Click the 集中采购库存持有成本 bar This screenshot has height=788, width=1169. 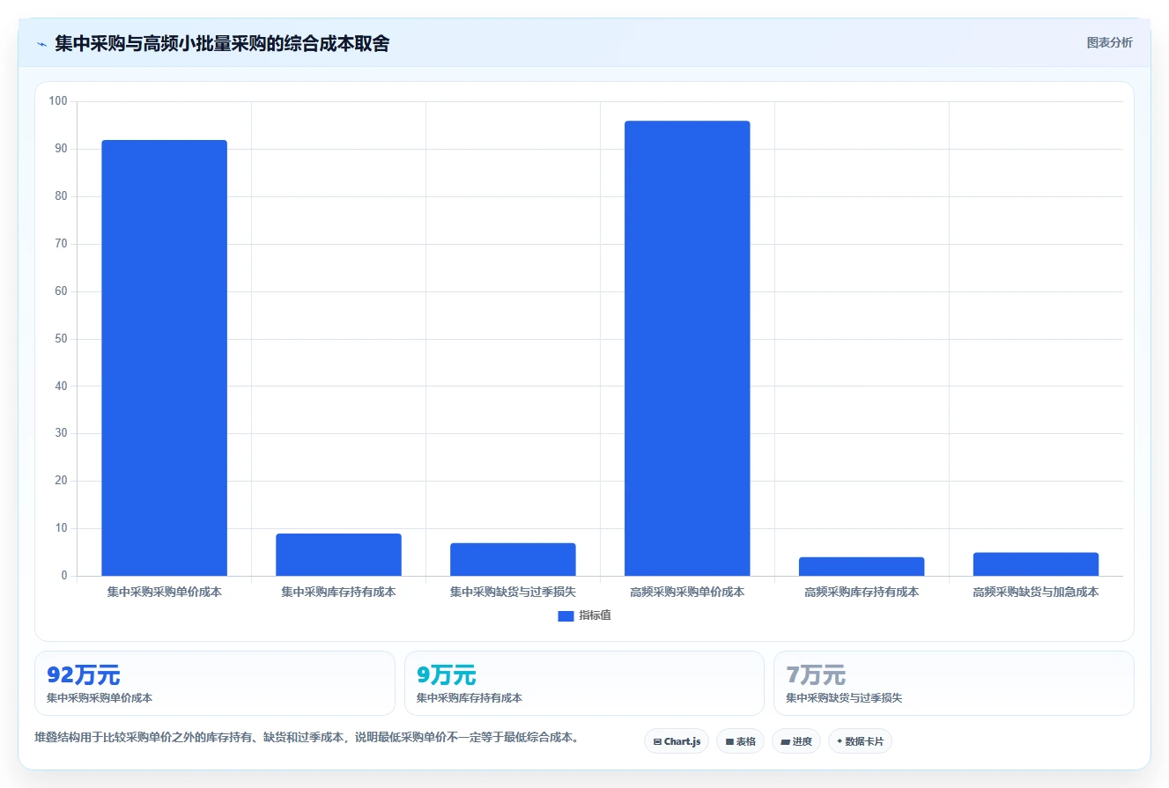(x=338, y=555)
